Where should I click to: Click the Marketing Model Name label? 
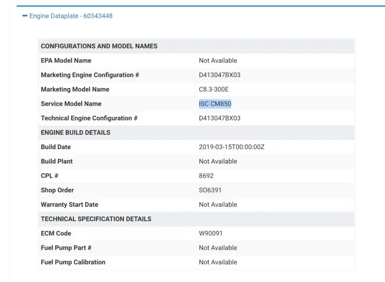point(75,89)
